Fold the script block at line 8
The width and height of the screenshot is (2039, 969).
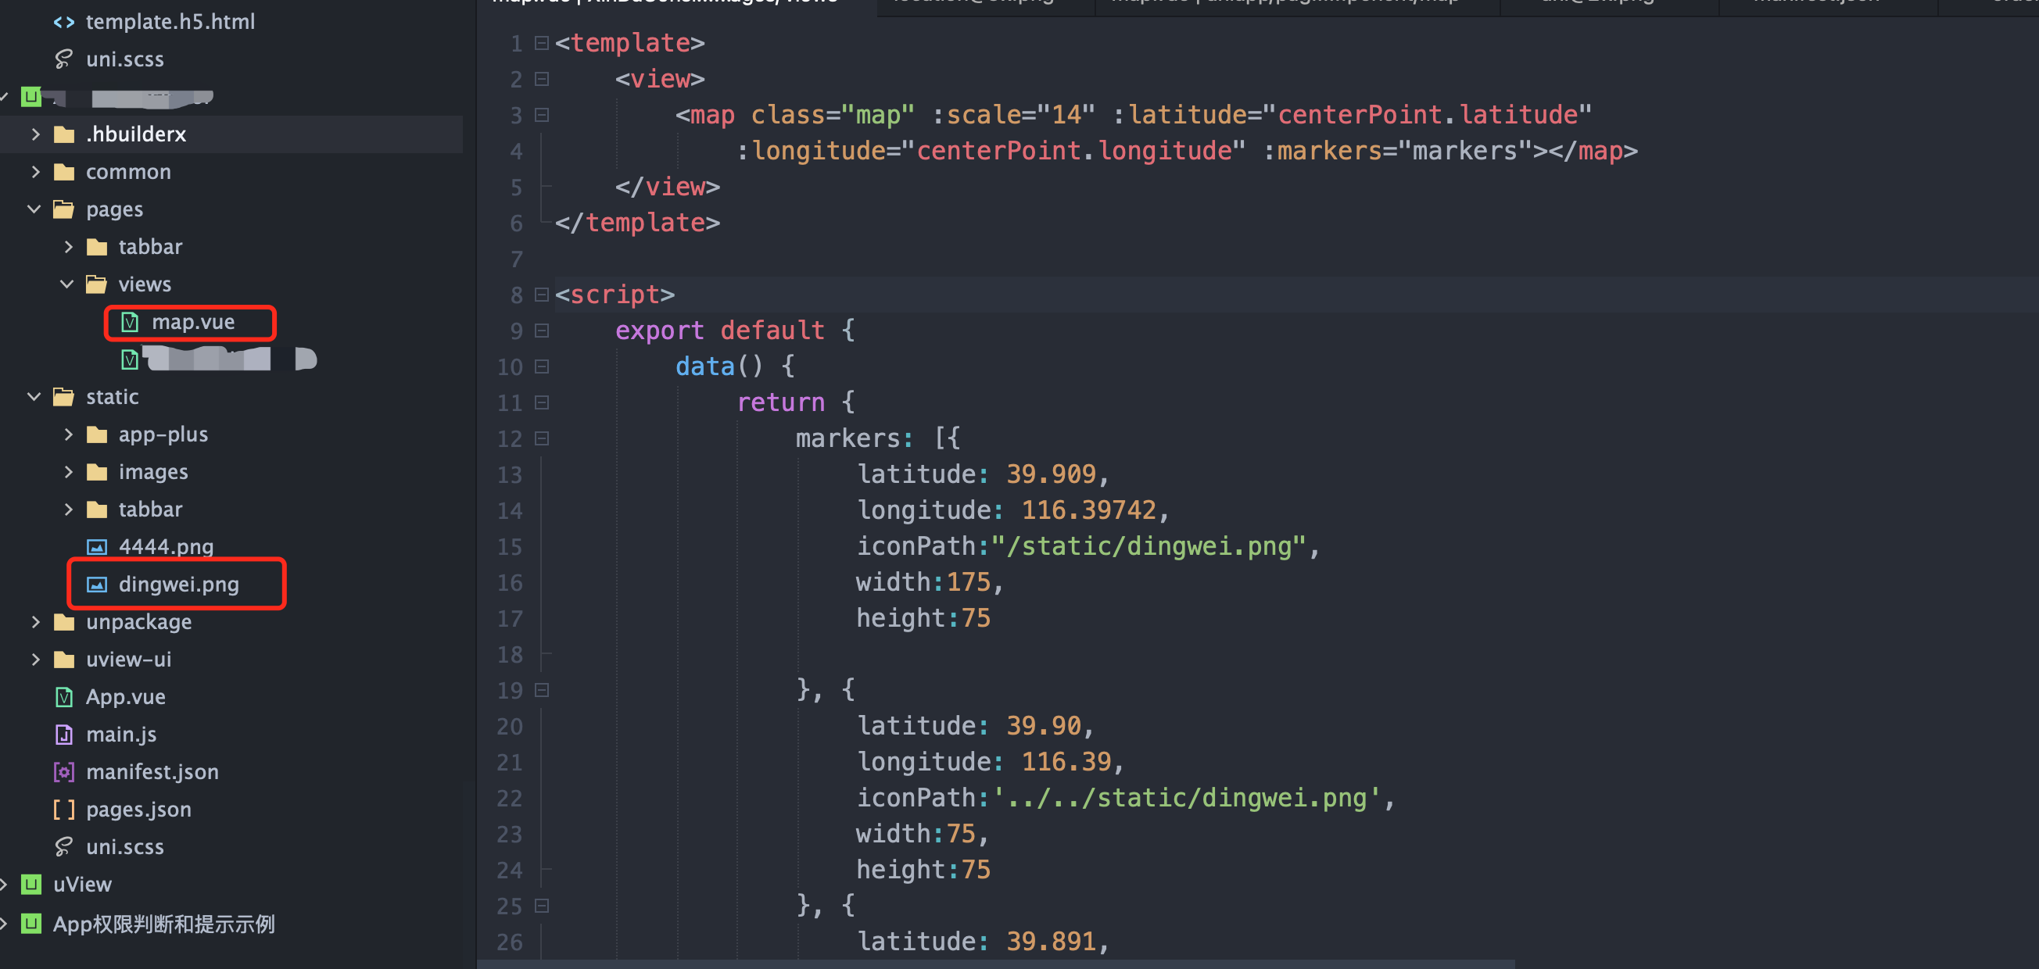tap(543, 295)
